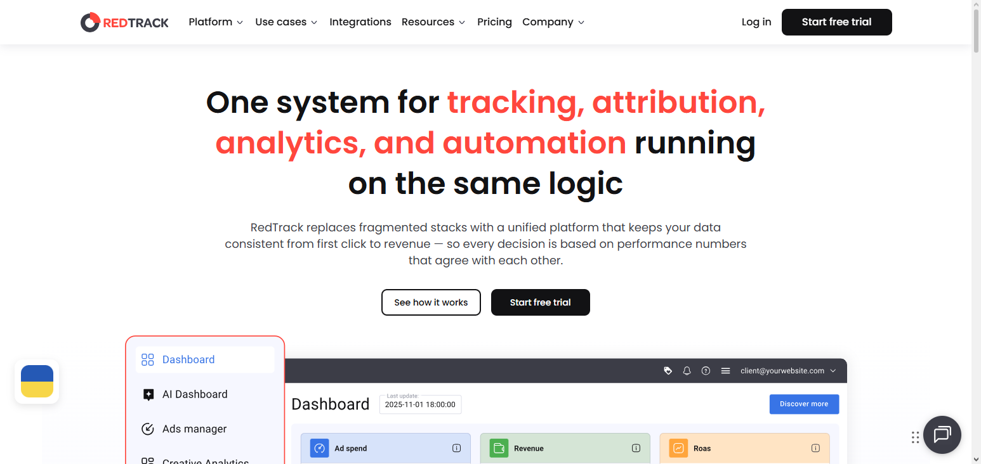Screen dimensions: 981x464
Task: Select the AI Dashboard sidebar icon
Action: [148, 394]
